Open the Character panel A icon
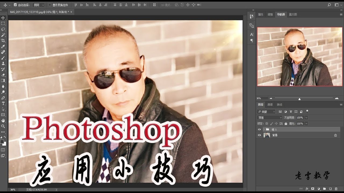This screenshot has height=193, width=344. coord(252,35)
